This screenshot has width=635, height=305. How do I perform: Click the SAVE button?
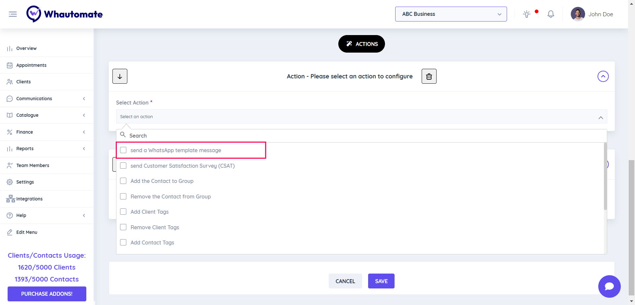tap(381, 281)
